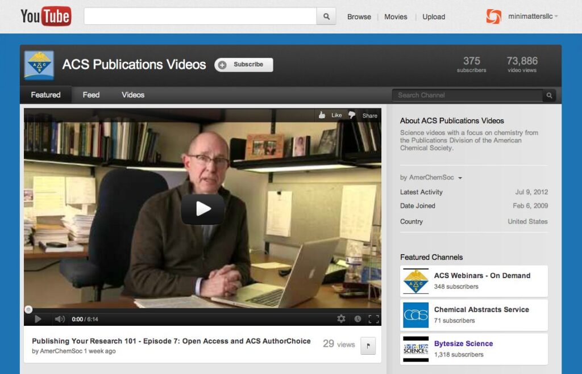The height and width of the screenshot is (374, 582).
Task: Click the thumbs-down dislike icon
Action: [352, 115]
